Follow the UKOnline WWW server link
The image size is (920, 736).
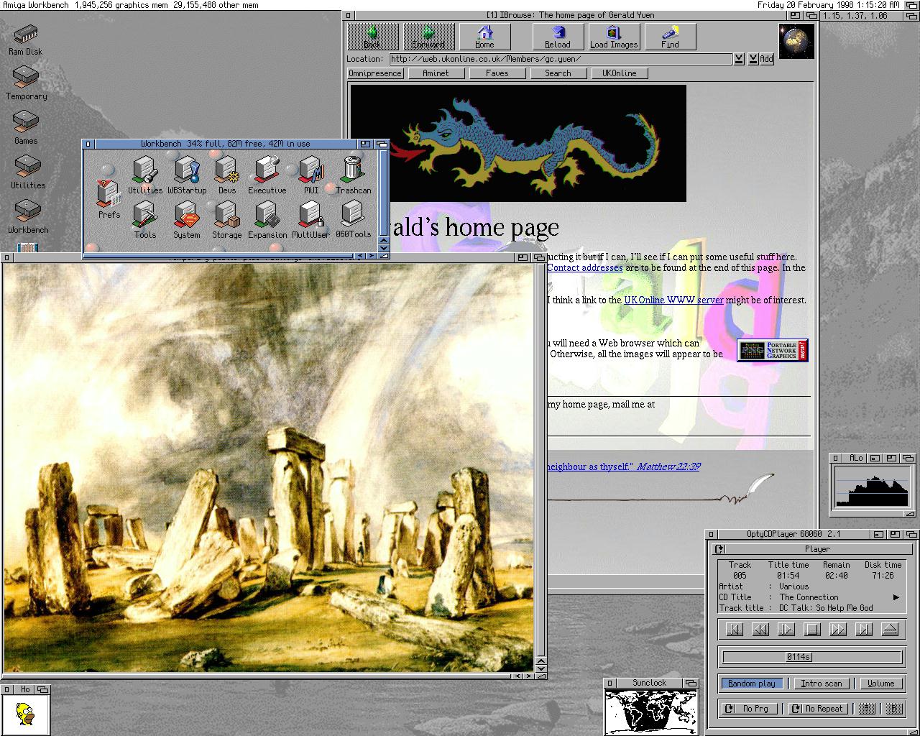[x=673, y=300]
